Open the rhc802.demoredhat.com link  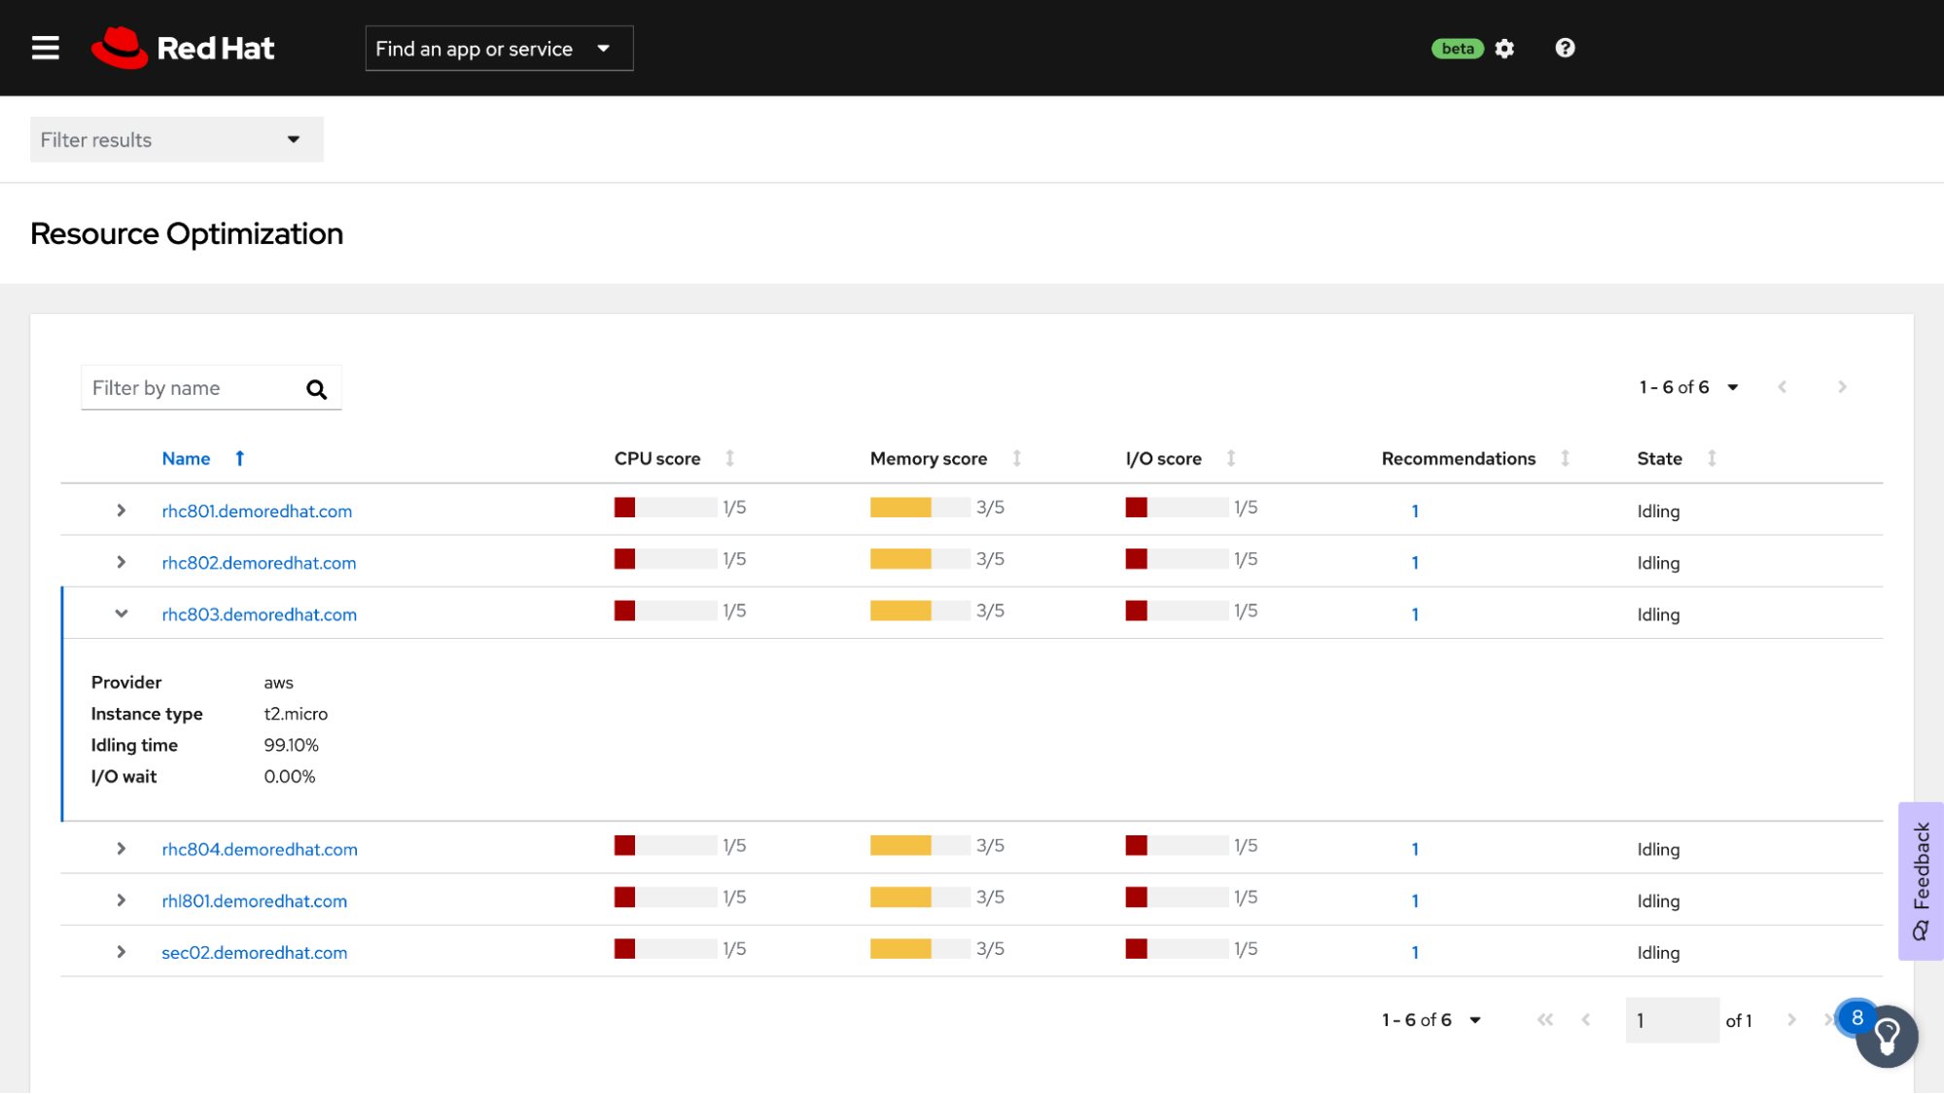(259, 563)
